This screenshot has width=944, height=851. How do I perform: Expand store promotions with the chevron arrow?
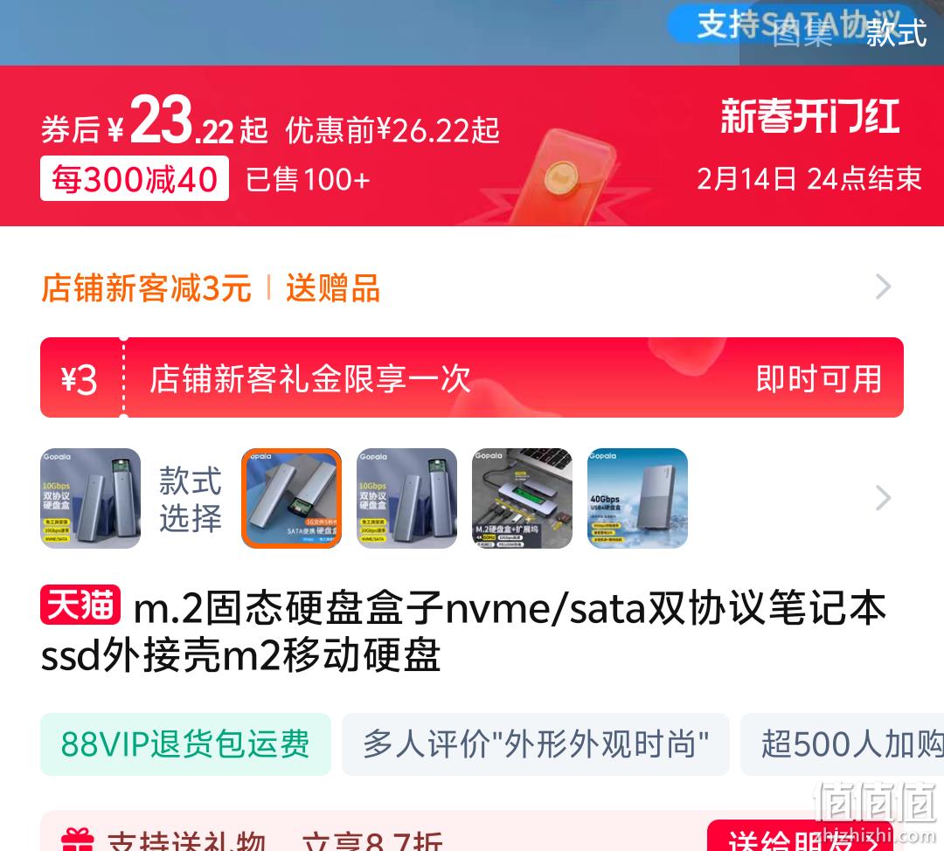click(883, 287)
